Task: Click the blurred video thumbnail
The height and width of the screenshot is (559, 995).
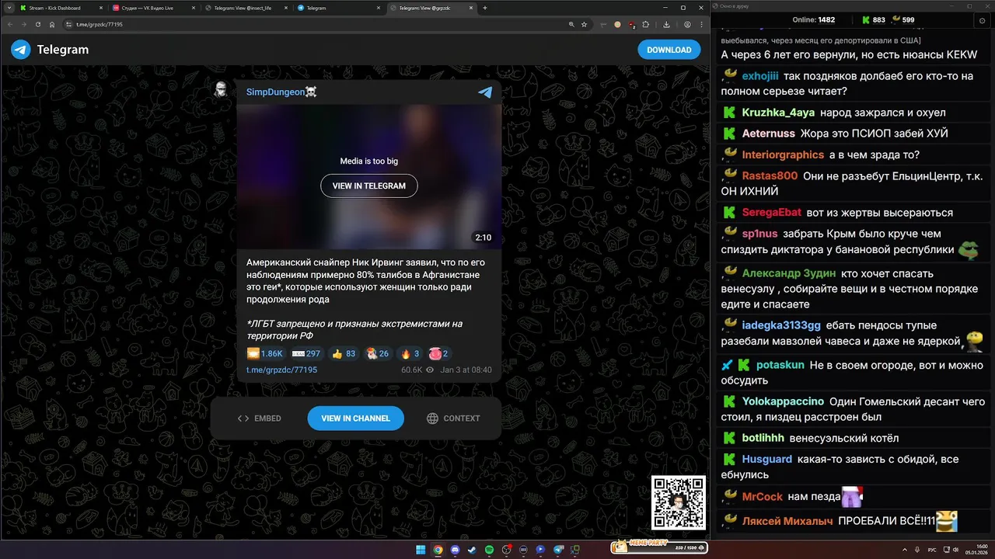Action: click(369, 177)
